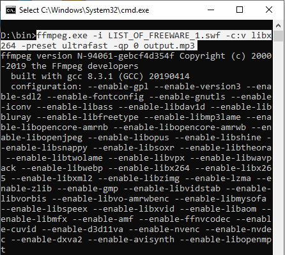Image resolution: width=285 pixels, height=255 pixels.
Task: Click the --enable-libvidstab flag
Action: point(172,189)
